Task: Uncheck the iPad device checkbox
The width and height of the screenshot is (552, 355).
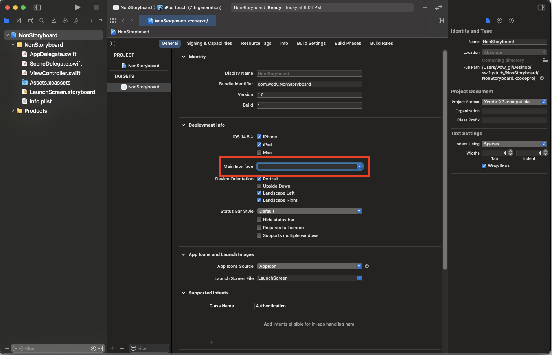Action: [x=259, y=145]
